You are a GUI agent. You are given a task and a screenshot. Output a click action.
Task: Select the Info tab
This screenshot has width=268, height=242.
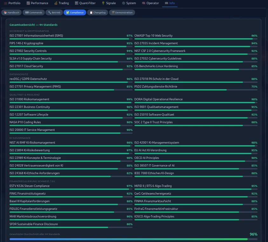pyautogui.click(x=170, y=3)
